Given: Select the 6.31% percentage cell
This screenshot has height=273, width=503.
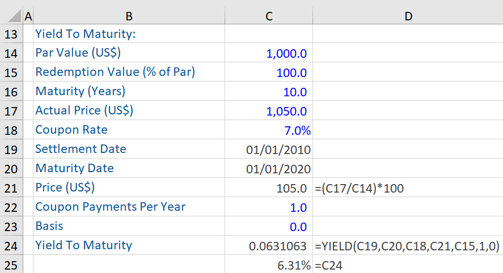Looking at the screenshot, I should pyautogui.click(x=269, y=265).
